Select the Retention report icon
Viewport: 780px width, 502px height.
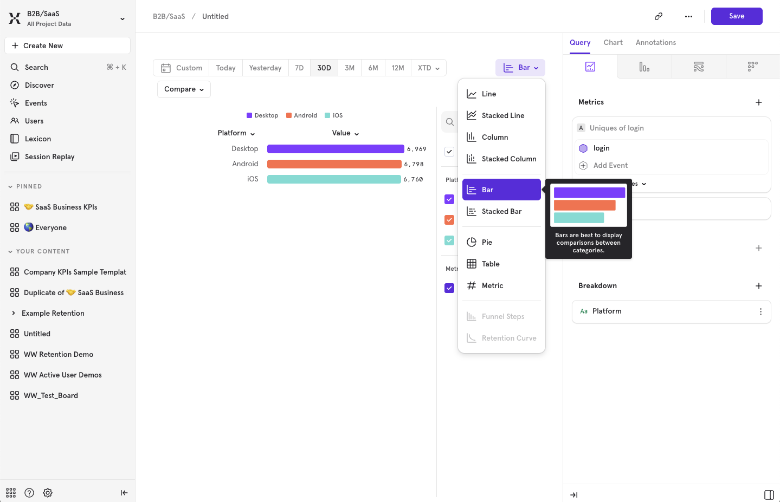pos(752,66)
